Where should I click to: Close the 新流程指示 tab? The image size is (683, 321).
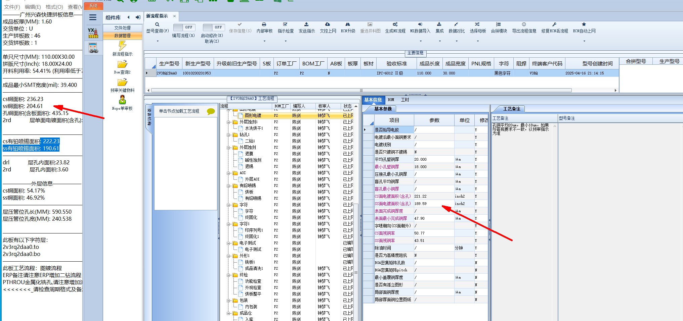pos(174,16)
